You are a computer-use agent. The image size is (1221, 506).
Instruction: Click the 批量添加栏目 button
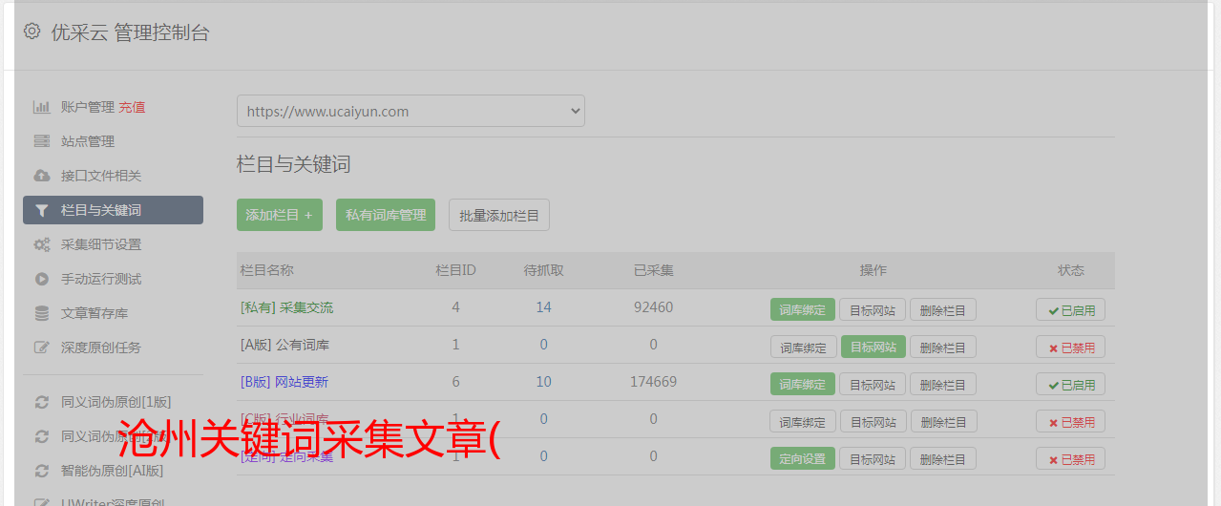499,215
